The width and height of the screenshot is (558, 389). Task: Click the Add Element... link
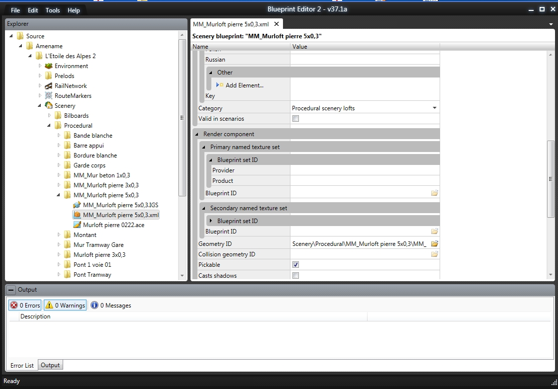245,85
